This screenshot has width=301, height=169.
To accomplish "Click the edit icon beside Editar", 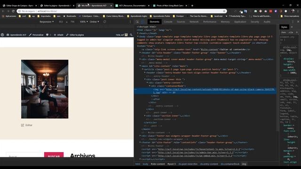I will 23,125.
